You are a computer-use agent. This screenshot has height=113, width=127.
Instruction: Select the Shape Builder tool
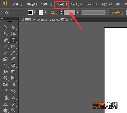pyautogui.click(x=5, y=78)
